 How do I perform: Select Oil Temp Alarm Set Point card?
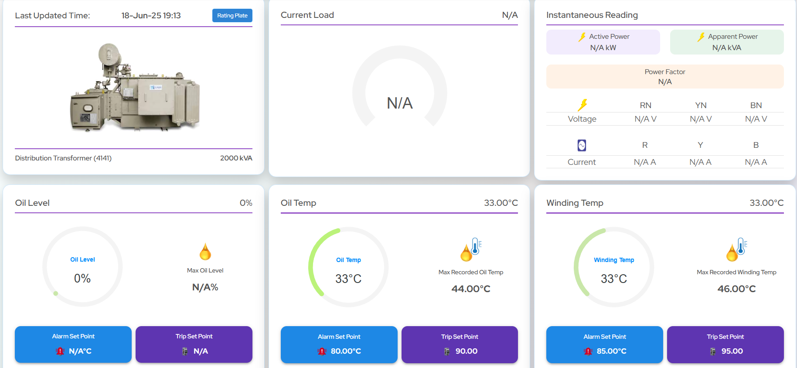click(x=339, y=344)
